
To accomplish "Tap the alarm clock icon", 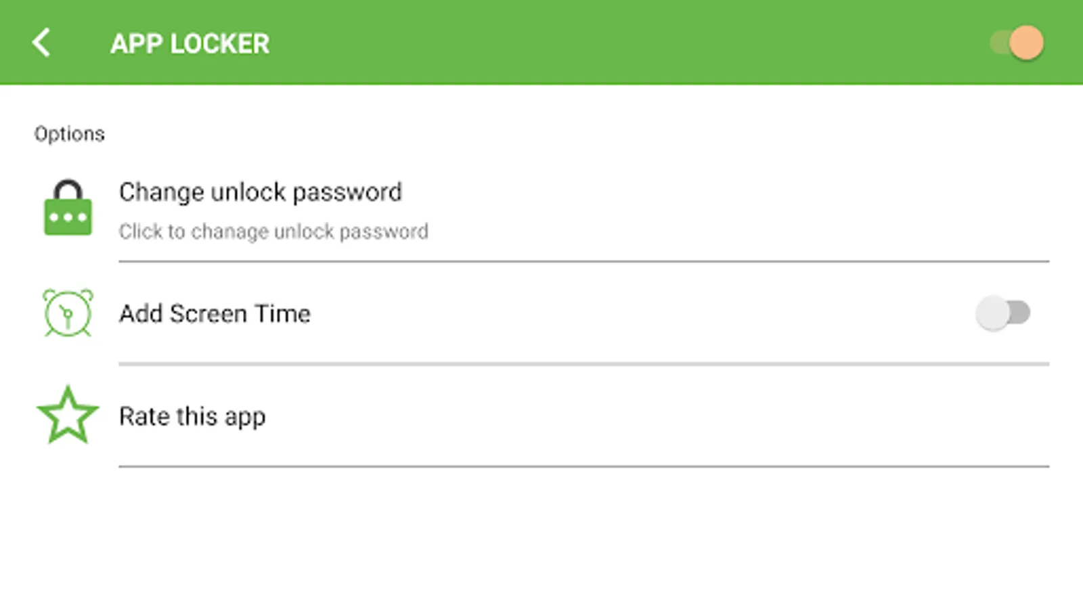I will 68,313.
